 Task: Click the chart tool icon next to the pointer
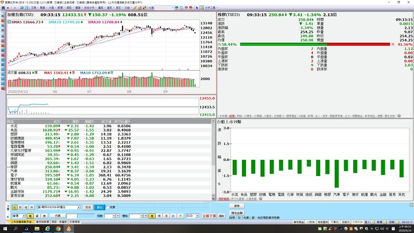202,7
